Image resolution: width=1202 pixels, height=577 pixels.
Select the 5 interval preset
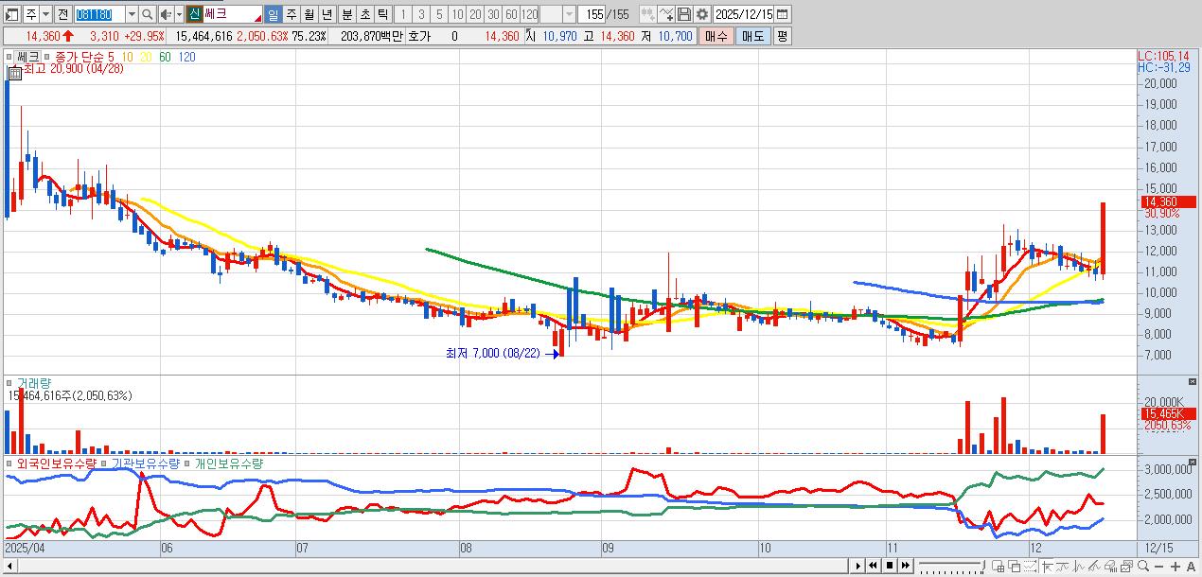click(x=439, y=14)
